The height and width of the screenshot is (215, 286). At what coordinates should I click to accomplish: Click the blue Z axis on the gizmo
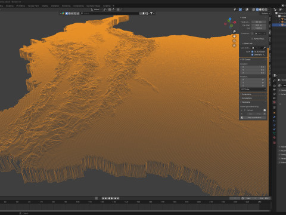pos(230,19)
